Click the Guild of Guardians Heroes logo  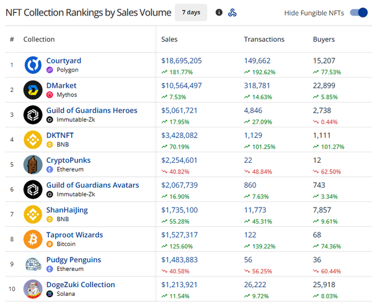tap(33, 115)
